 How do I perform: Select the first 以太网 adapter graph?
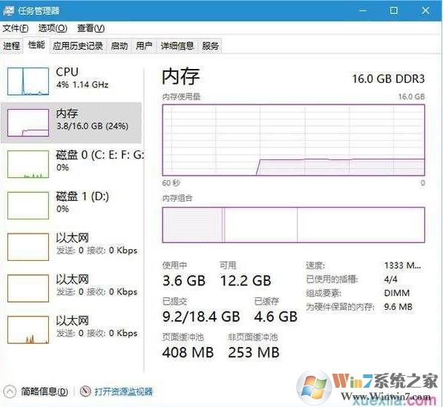[x=28, y=247]
